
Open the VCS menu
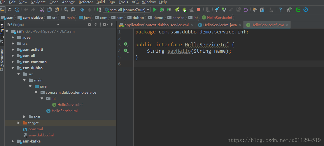[135, 2]
